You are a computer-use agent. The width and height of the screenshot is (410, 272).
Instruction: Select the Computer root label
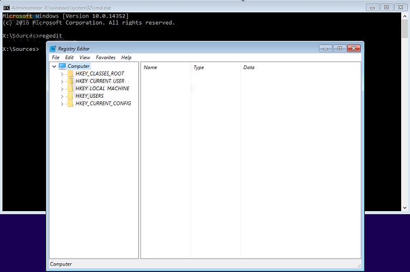coord(78,66)
